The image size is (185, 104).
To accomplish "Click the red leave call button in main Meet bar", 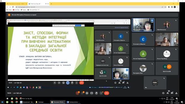I will [x=107, y=93].
